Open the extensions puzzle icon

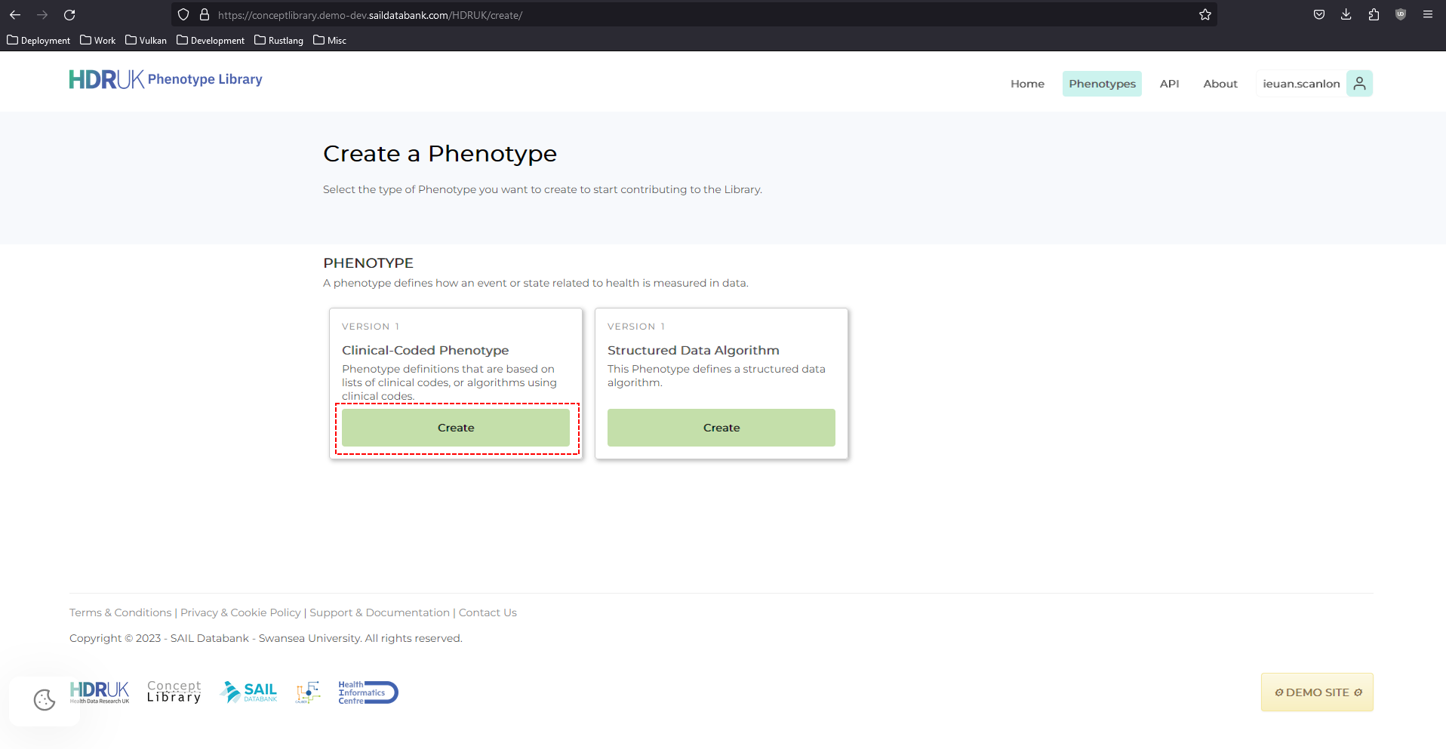[x=1374, y=14]
